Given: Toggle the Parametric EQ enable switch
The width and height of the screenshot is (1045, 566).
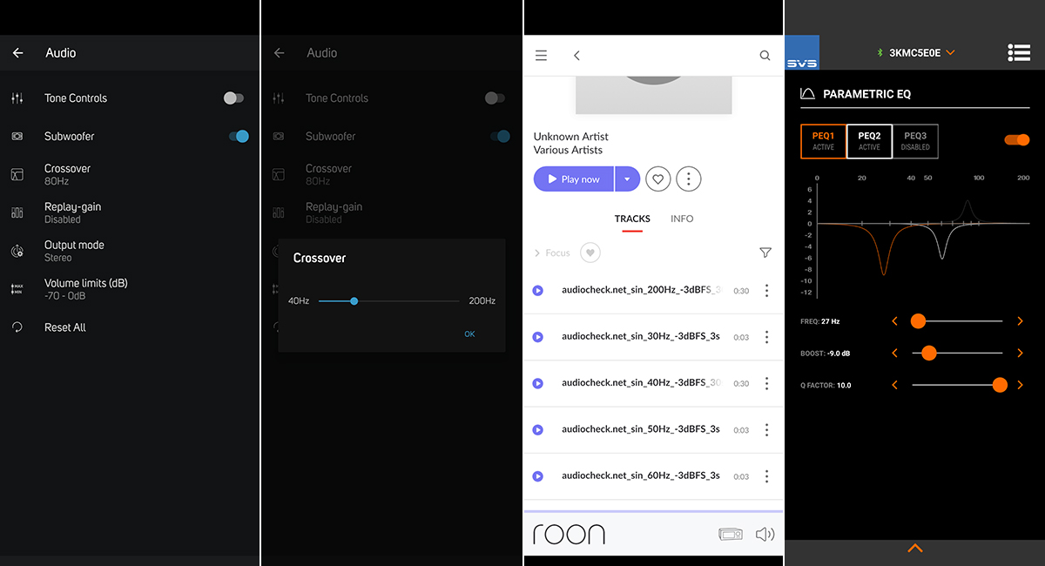Looking at the screenshot, I should (1017, 140).
